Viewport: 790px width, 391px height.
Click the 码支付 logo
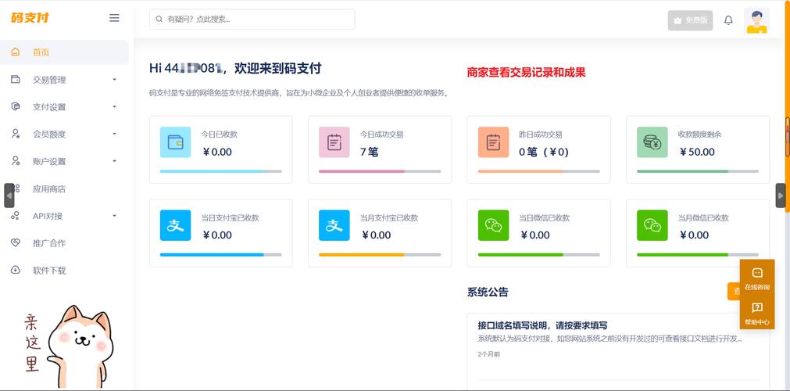[30, 18]
